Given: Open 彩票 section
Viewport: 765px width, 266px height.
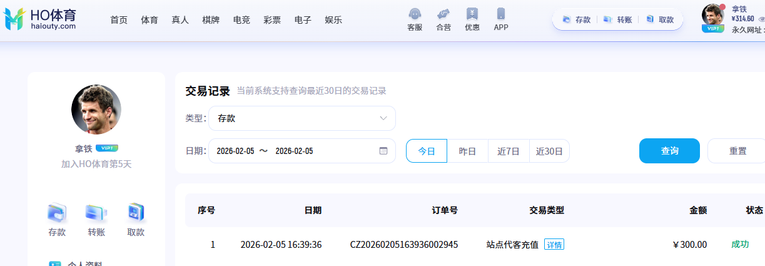Looking at the screenshot, I should tap(272, 20).
